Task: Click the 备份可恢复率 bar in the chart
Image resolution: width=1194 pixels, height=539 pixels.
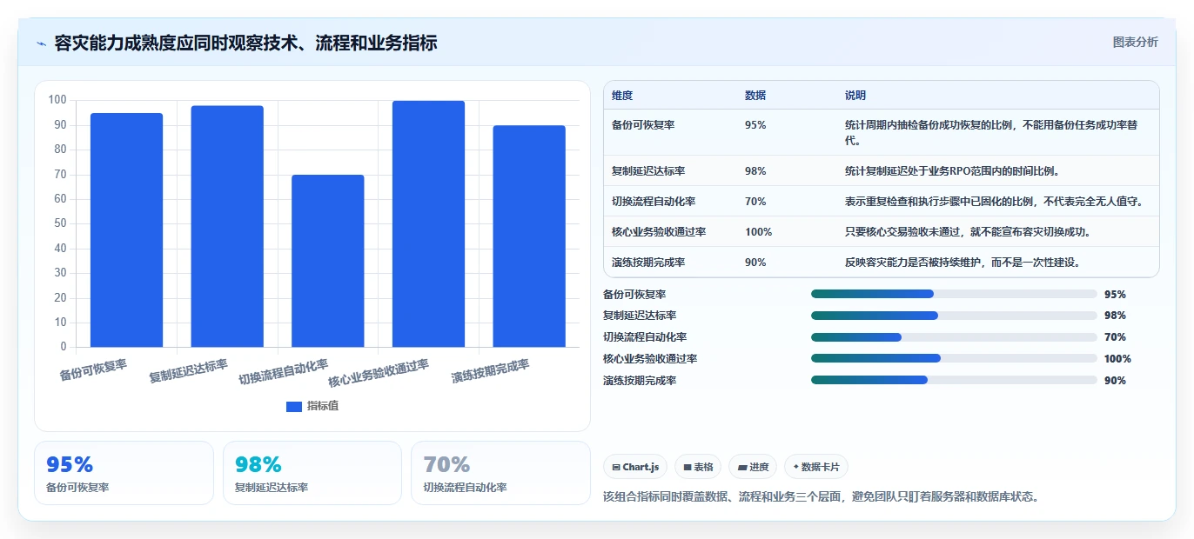Action: tap(126, 230)
